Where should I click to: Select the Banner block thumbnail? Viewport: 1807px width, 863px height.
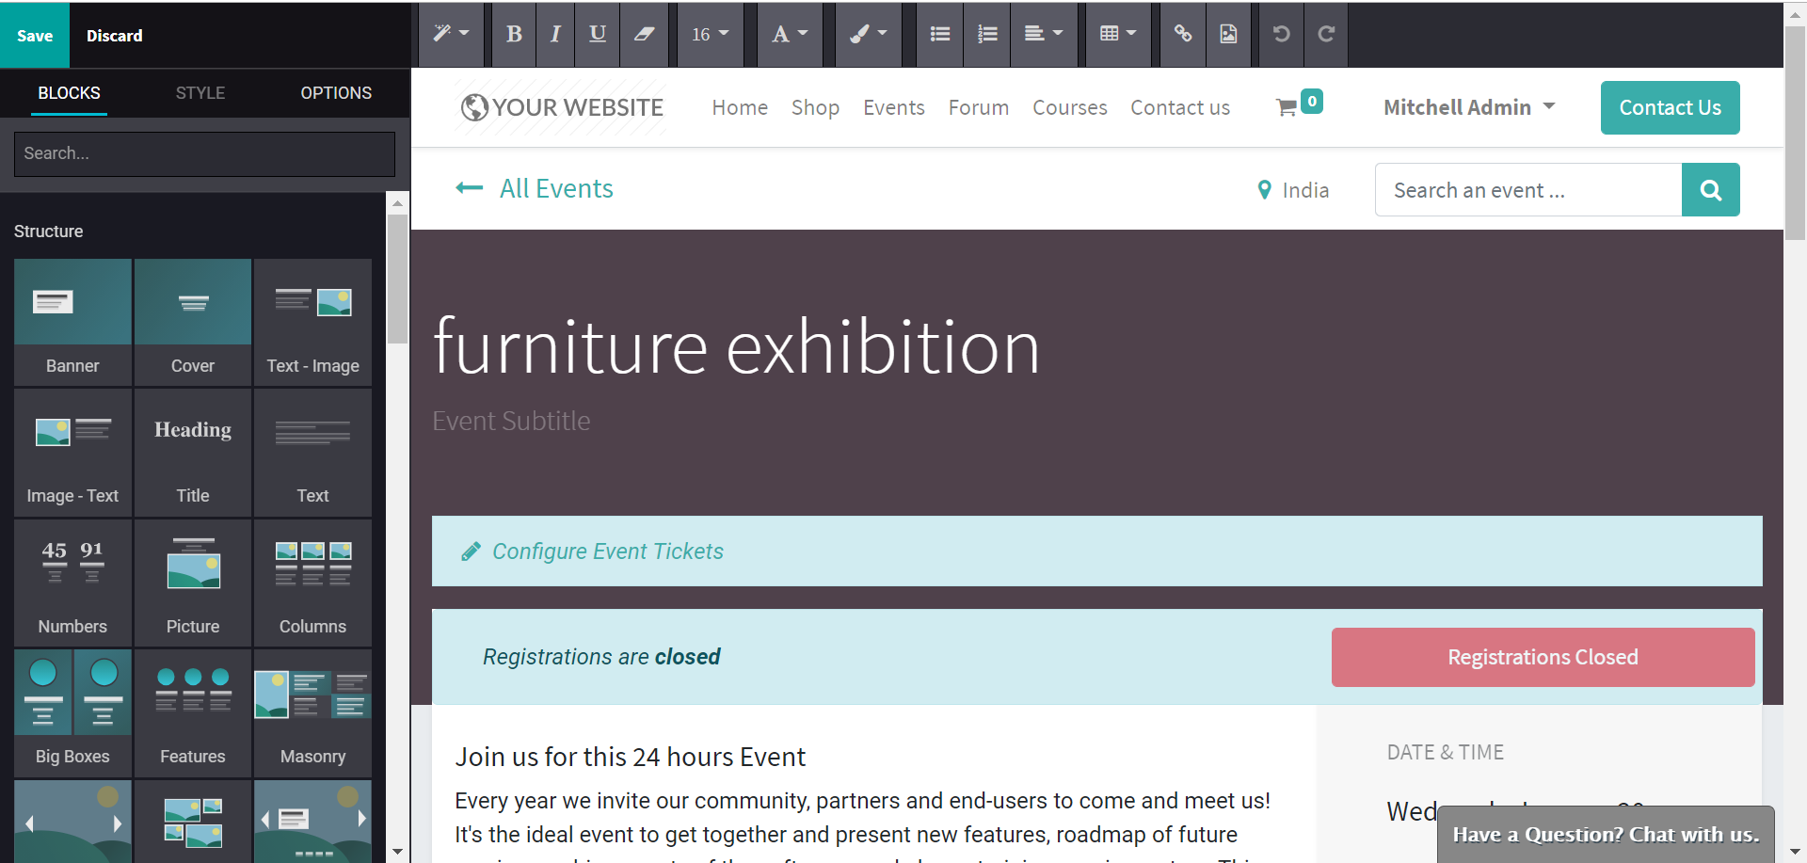click(72, 322)
